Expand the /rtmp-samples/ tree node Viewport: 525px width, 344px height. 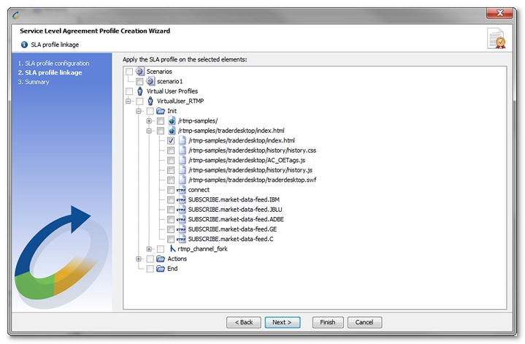(x=149, y=121)
